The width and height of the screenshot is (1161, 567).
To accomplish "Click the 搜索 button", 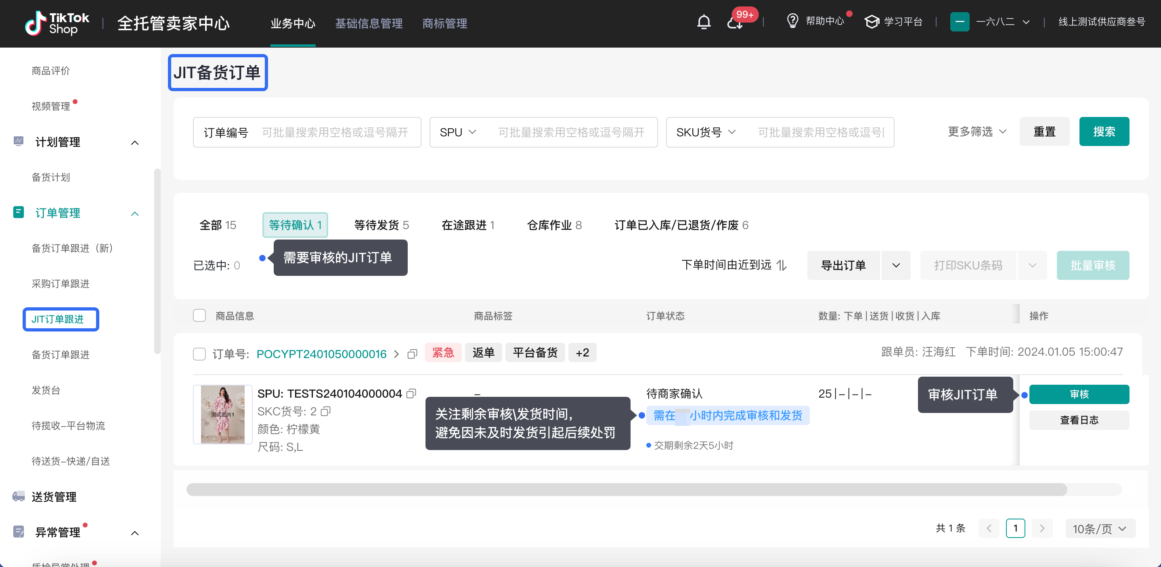I will click(1104, 131).
